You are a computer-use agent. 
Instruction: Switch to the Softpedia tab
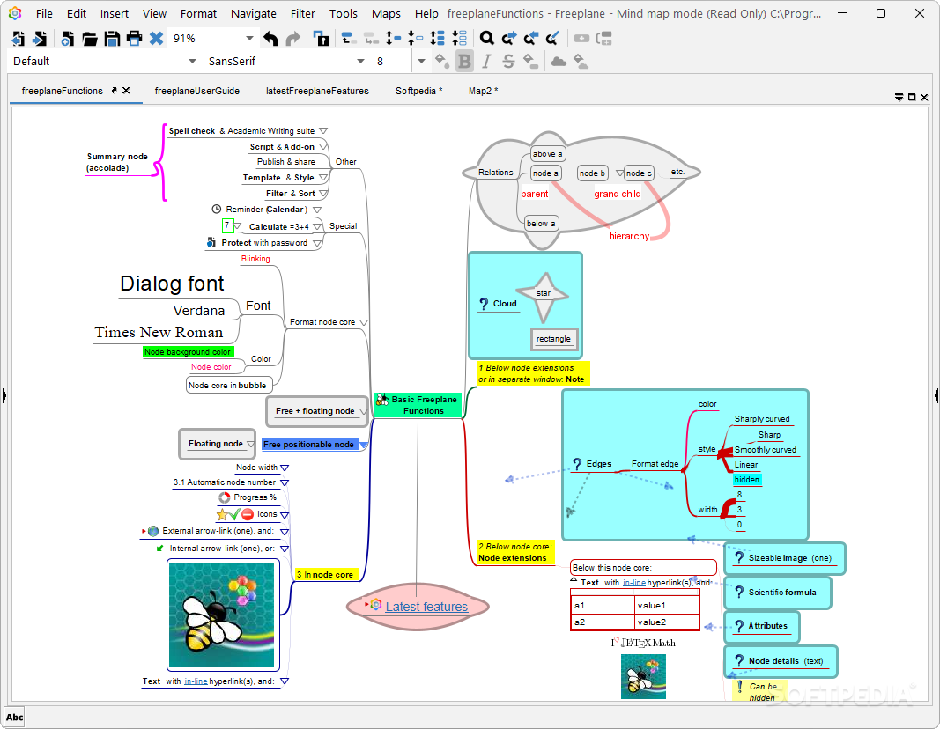[419, 91]
